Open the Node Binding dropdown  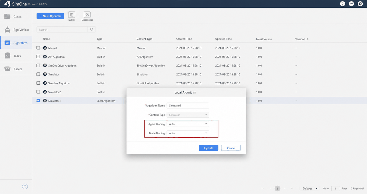(x=188, y=133)
